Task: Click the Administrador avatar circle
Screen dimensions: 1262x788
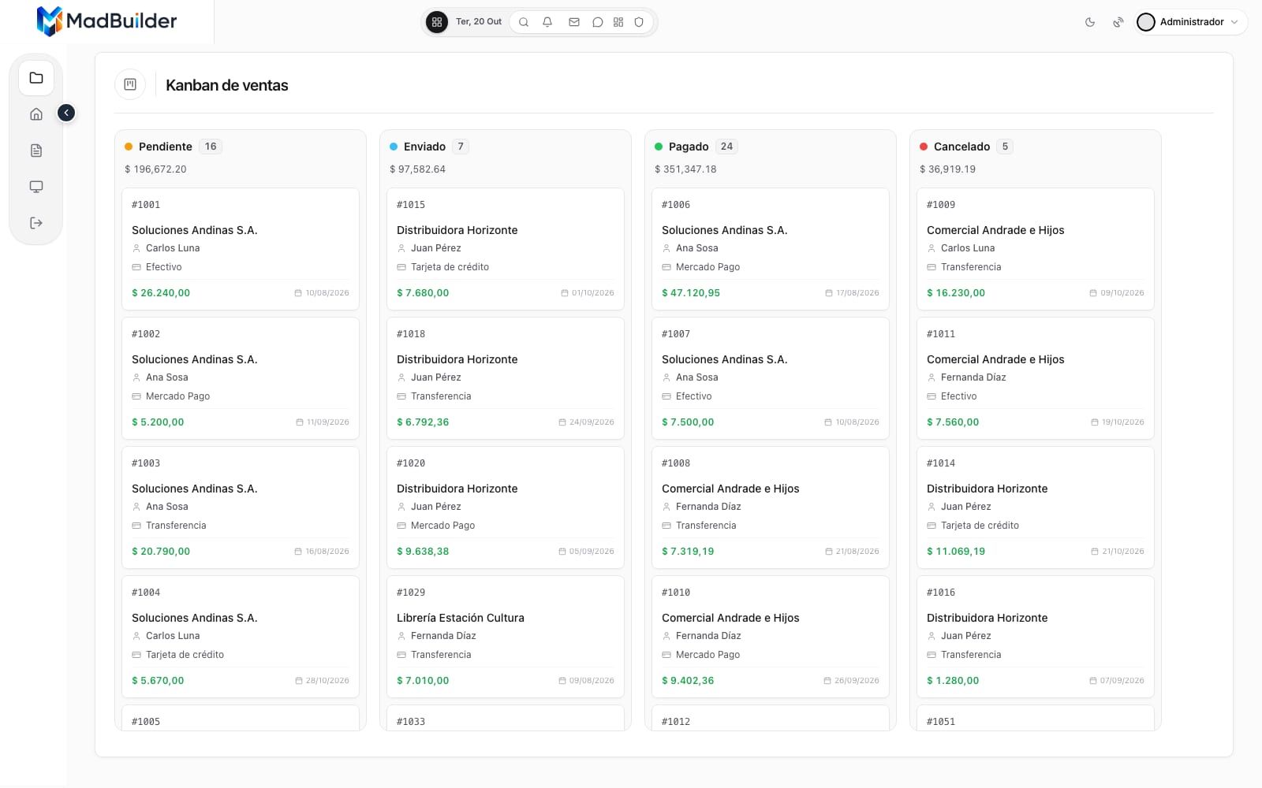Action: coord(1146,22)
